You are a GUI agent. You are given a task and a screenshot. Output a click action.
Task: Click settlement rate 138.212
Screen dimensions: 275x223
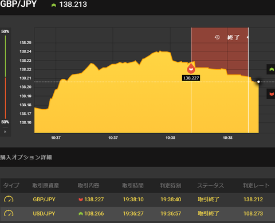coord(253,200)
